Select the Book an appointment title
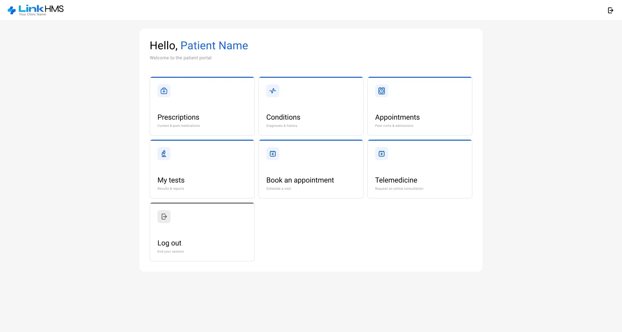Image resolution: width=622 pixels, height=332 pixels. [300, 180]
